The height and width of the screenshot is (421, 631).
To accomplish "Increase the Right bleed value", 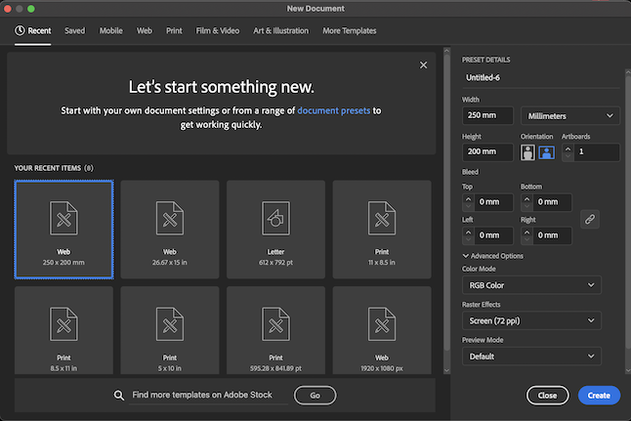I will (526, 232).
